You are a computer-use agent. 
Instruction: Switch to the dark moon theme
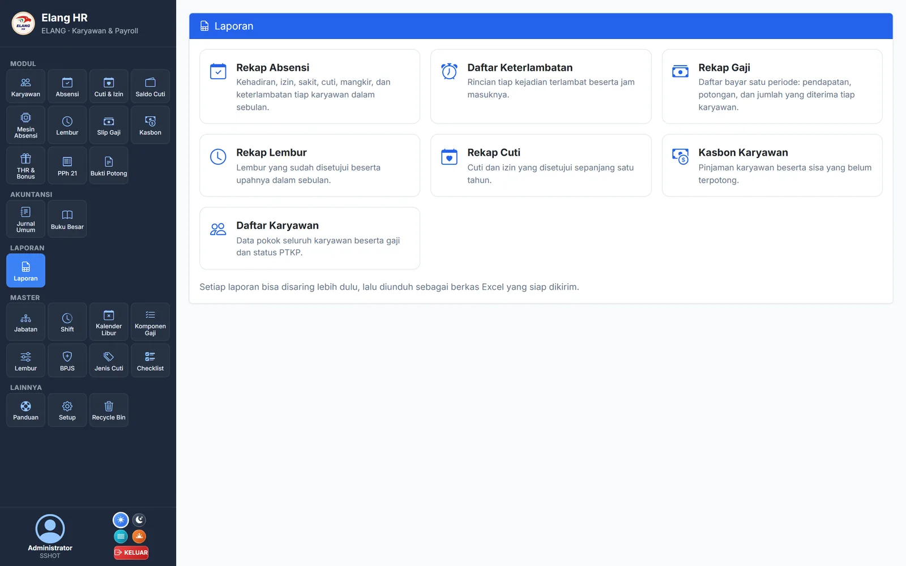pos(139,520)
